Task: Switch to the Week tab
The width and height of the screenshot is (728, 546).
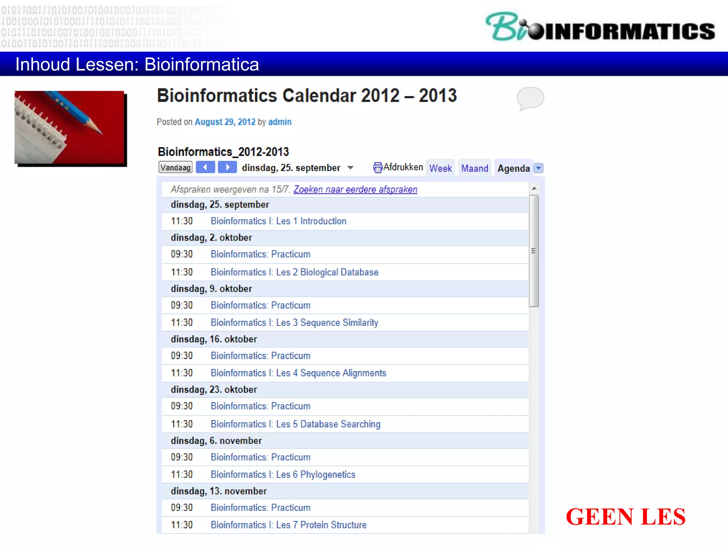Action: click(440, 168)
